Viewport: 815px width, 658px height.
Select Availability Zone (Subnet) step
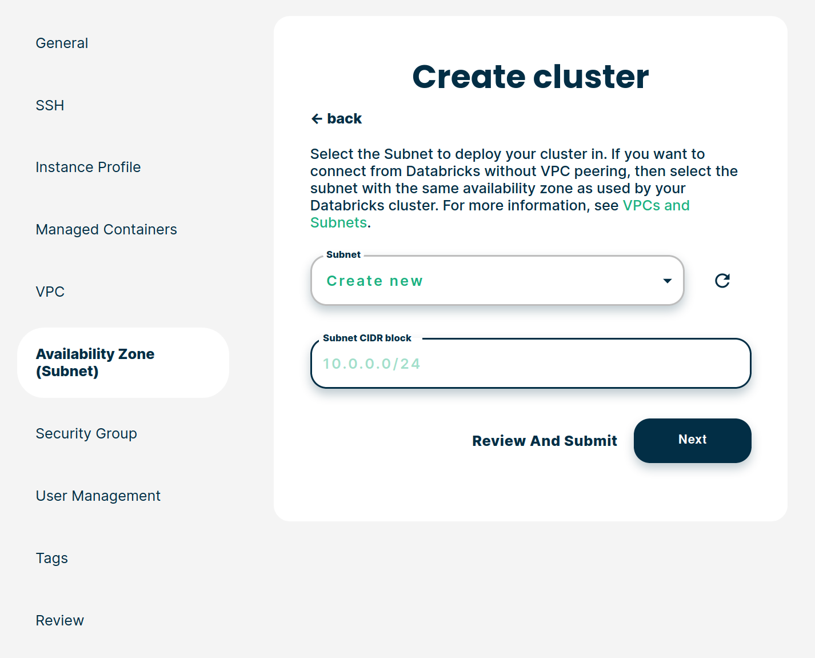[x=95, y=362]
